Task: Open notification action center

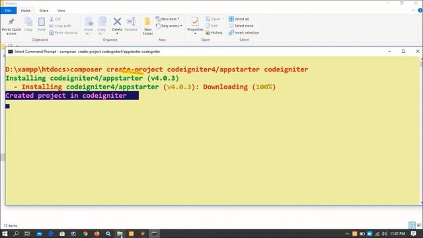Action: [414, 233]
